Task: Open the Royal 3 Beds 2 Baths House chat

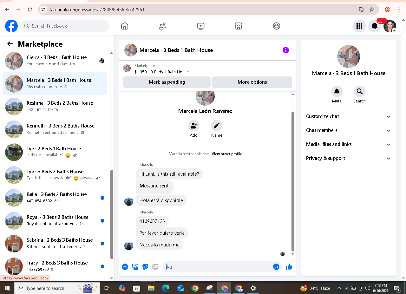Action: tap(55, 221)
